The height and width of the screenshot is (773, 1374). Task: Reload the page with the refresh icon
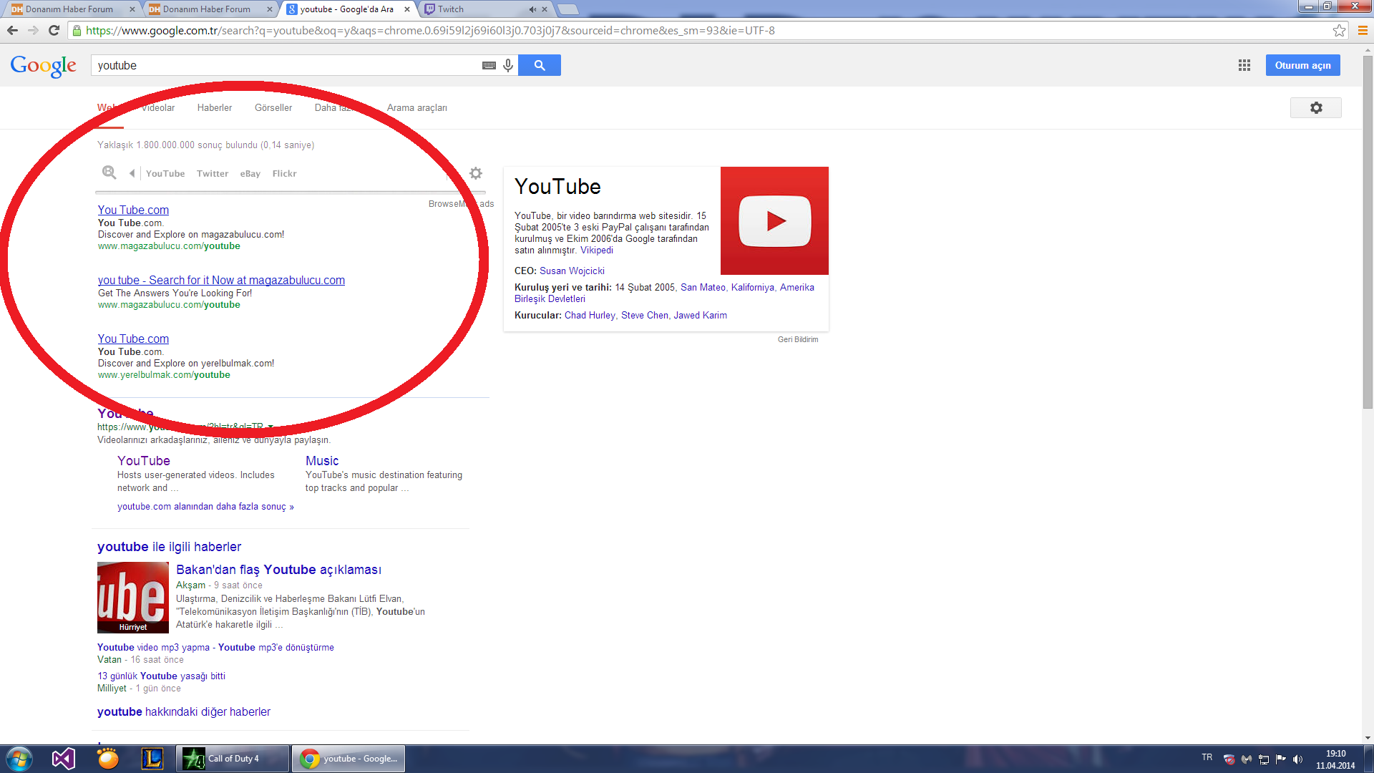[54, 30]
